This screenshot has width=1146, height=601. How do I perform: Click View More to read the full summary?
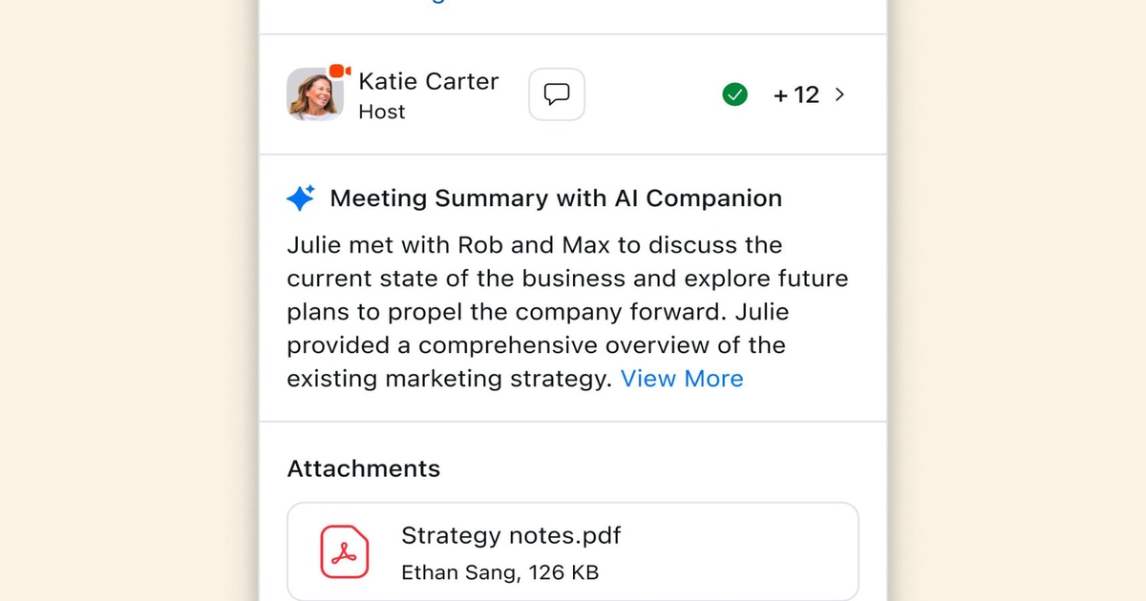pos(682,379)
